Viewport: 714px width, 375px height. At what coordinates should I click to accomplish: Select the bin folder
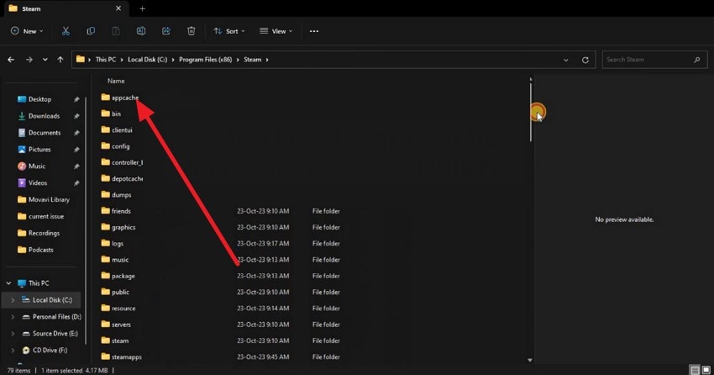pyautogui.click(x=116, y=114)
